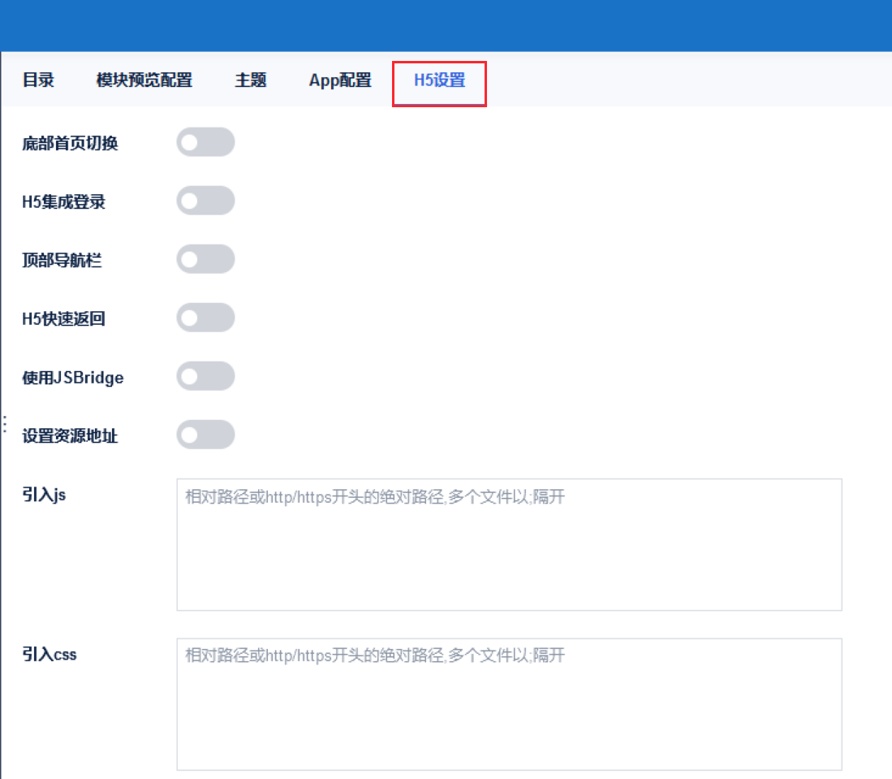Click the H5设置 tab
This screenshot has width=892, height=779.
coord(440,80)
